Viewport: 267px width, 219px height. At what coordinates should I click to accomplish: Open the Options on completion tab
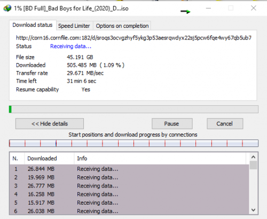pyautogui.click(x=122, y=26)
